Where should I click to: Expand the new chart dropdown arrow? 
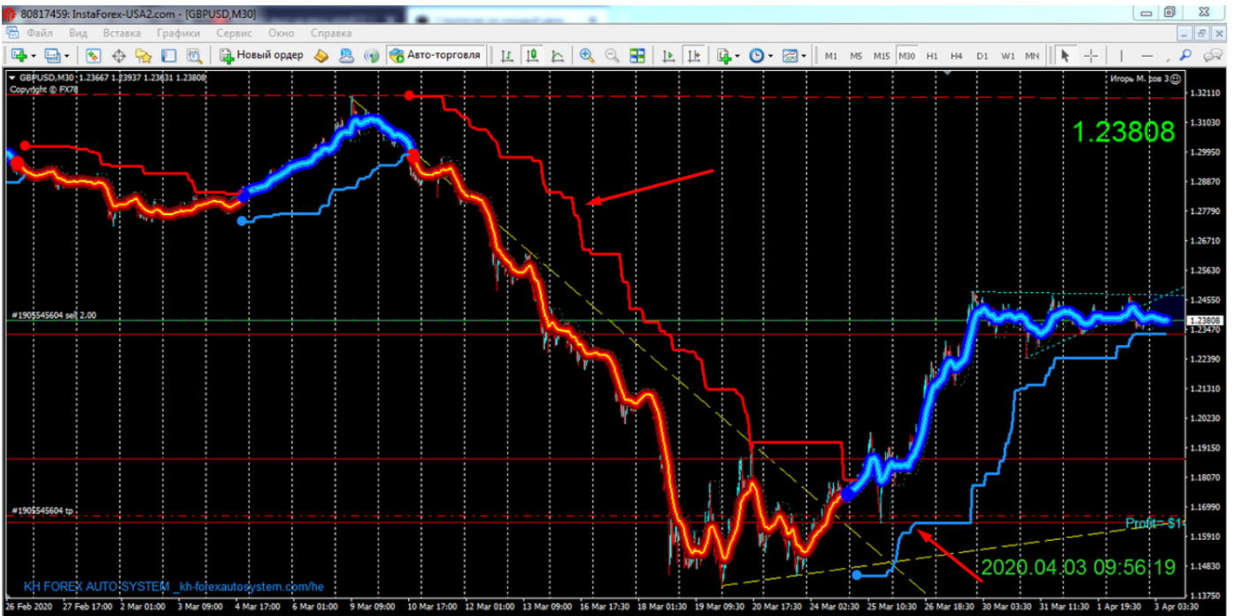[x=33, y=55]
